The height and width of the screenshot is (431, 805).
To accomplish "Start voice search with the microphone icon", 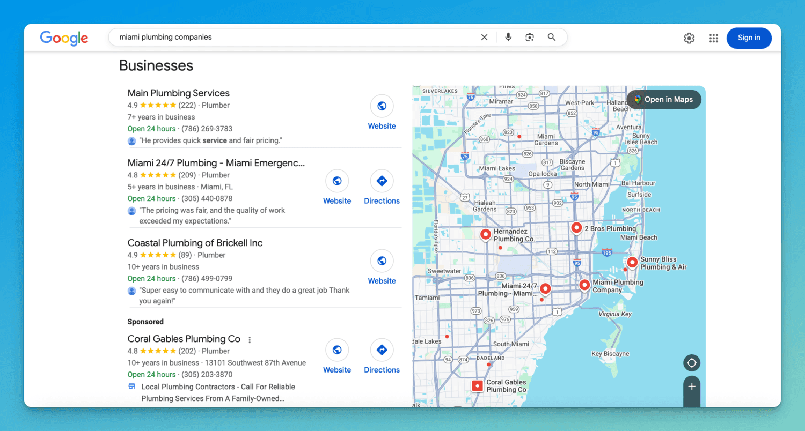I will tap(508, 38).
